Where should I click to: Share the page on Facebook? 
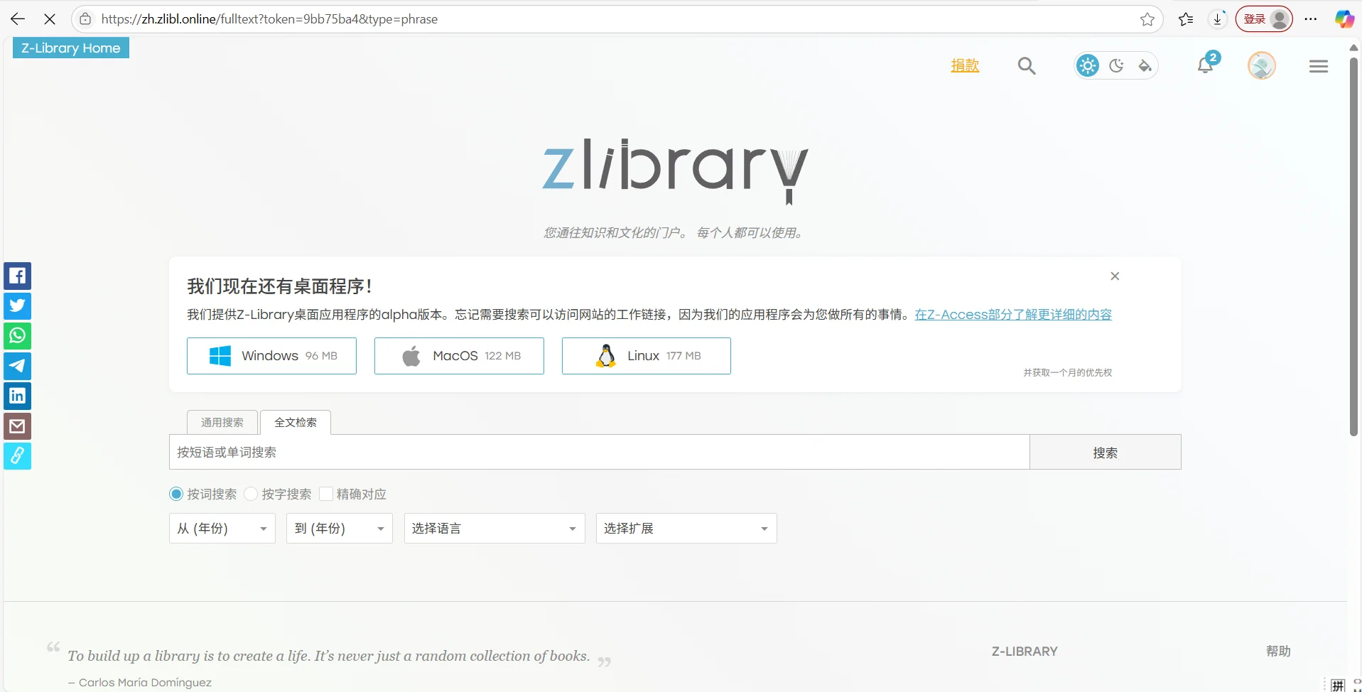coord(18,276)
